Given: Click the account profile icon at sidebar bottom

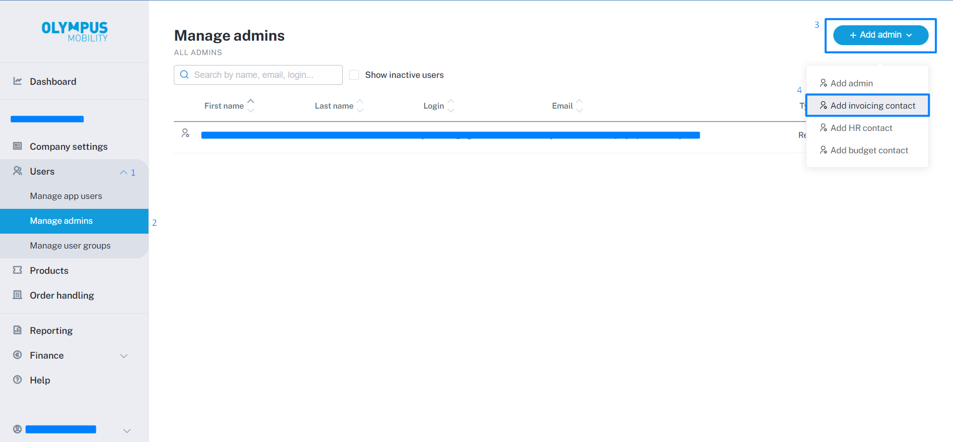Looking at the screenshot, I should point(17,429).
